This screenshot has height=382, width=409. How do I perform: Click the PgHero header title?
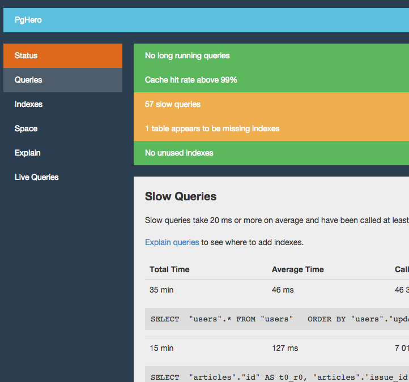point(28,20)
